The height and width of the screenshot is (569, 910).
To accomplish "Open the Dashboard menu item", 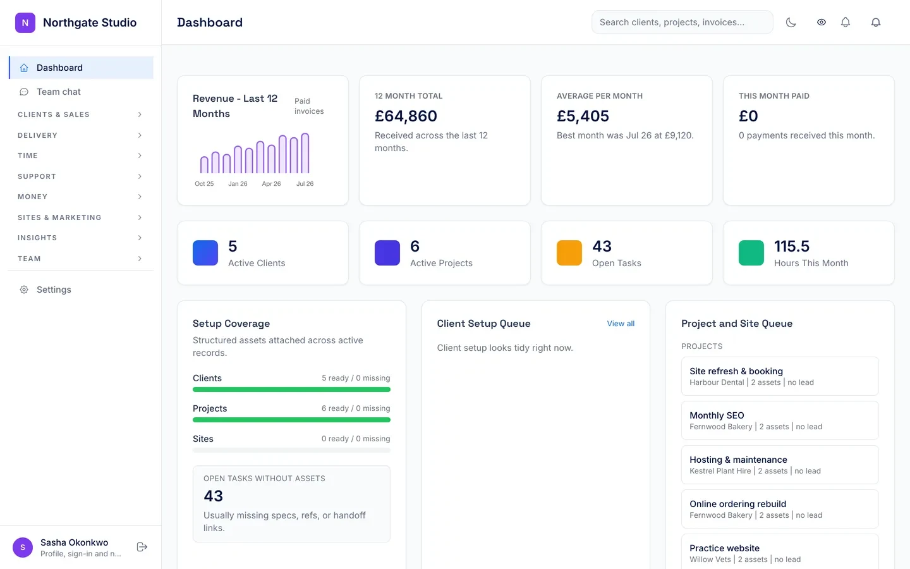I will pos(81,68).
